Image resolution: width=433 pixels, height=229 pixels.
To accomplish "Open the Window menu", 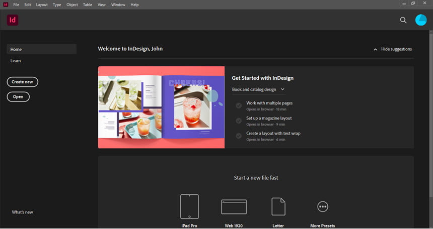I will click(x=118, y=5).
